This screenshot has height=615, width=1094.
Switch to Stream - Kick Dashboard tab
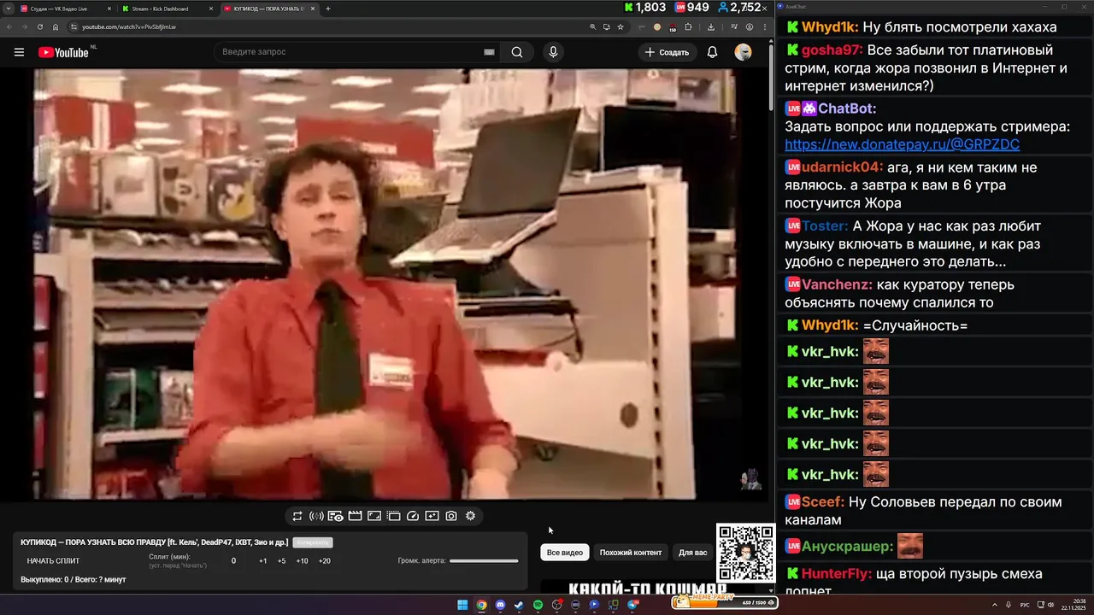(167, 9)
